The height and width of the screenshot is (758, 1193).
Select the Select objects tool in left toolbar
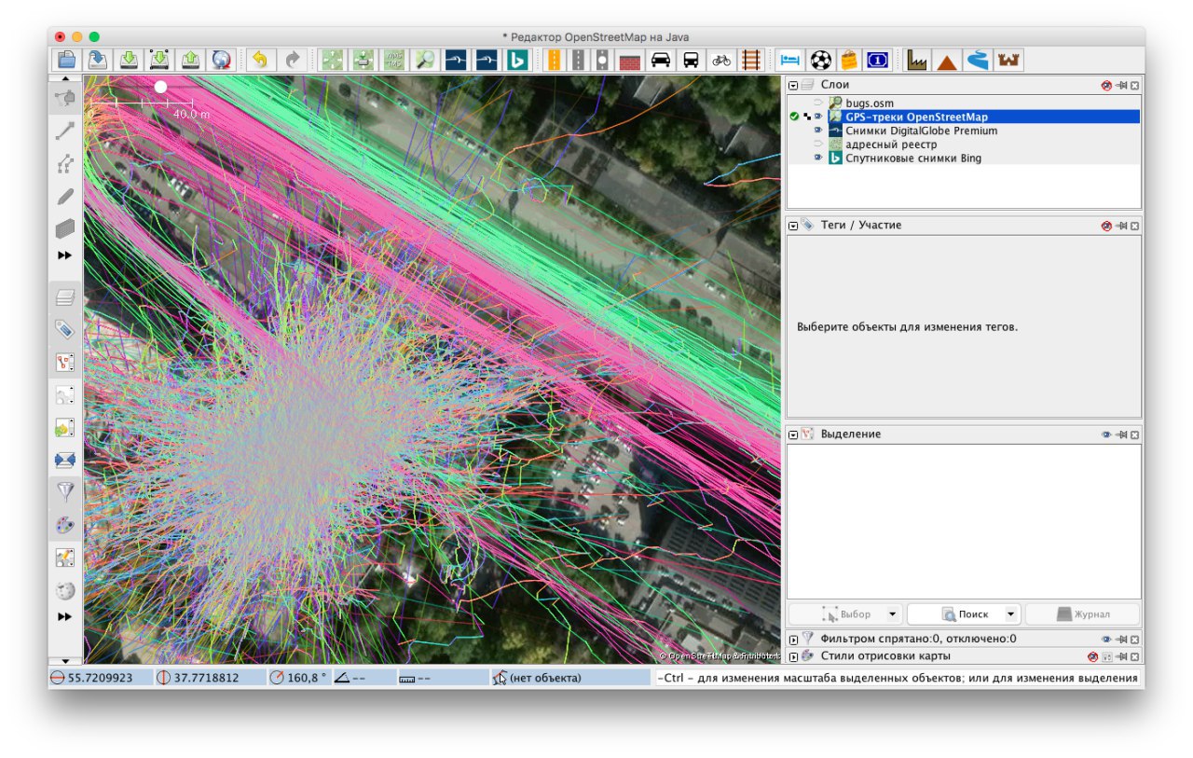[x=65, y=99]
